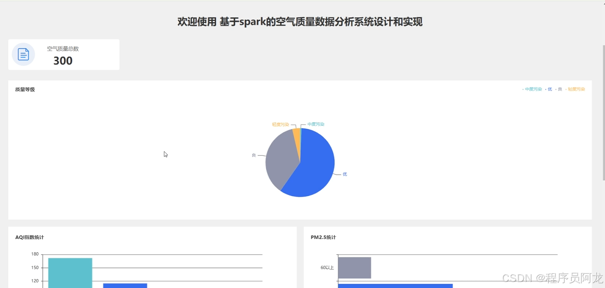Image resolution: width=605 pixels, height=288 pixels.
Task: Click the 300 total count value
Action: pos(63,61)
